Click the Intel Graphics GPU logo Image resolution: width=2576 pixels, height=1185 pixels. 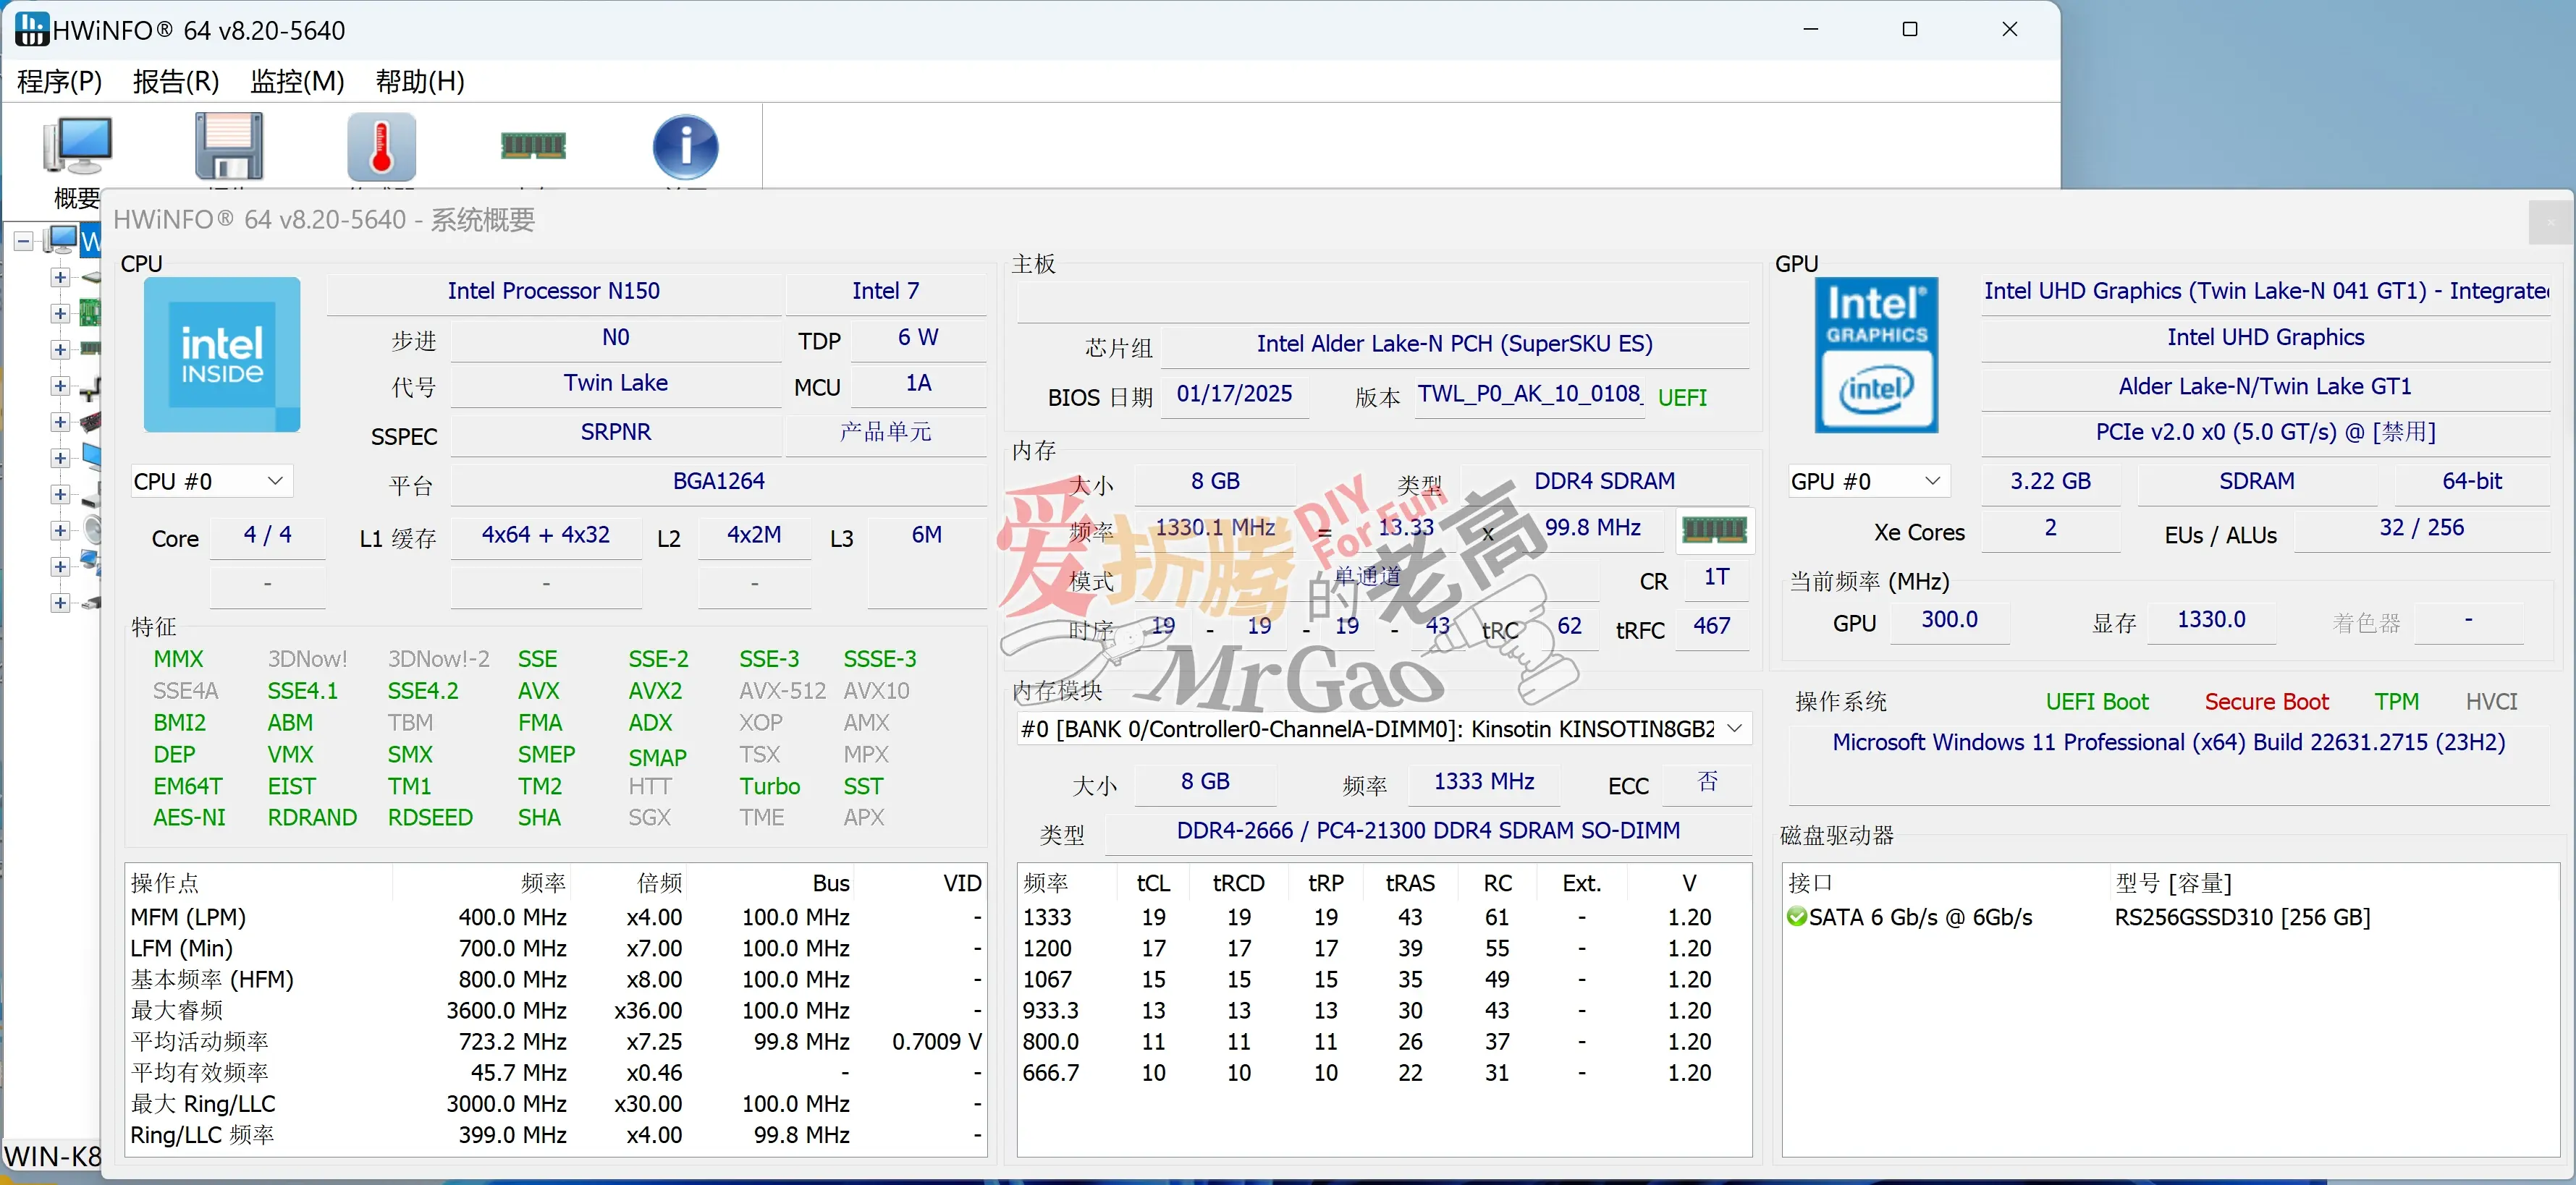[1876, 354]
